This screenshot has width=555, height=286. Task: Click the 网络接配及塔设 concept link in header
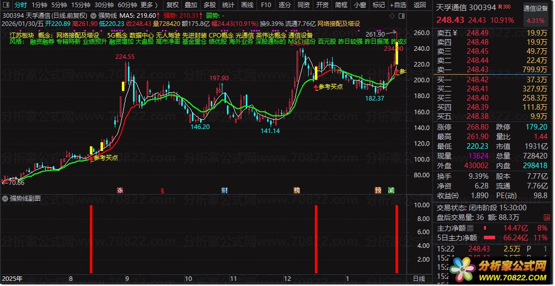point(339,24)
